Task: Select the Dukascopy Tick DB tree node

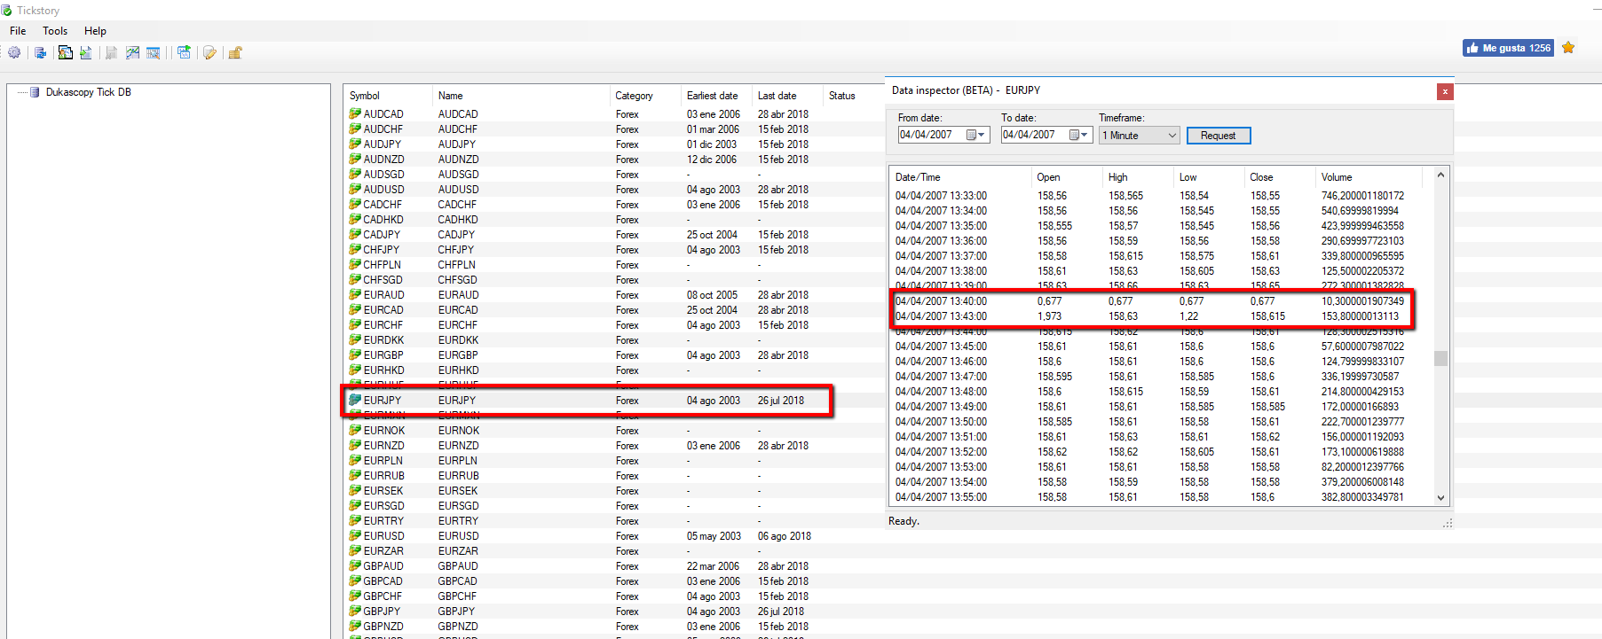Action: coord(88,92)
